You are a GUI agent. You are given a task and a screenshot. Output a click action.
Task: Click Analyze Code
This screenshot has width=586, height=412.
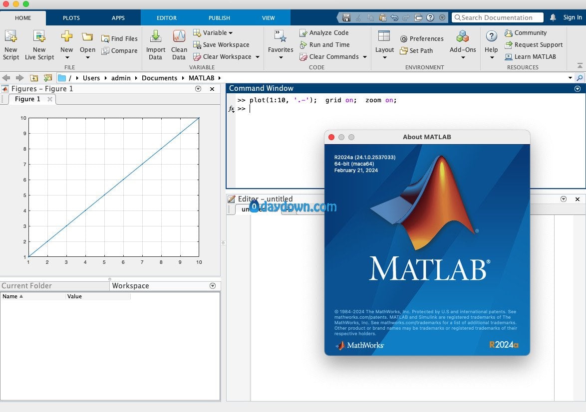(x=324, y=32)
